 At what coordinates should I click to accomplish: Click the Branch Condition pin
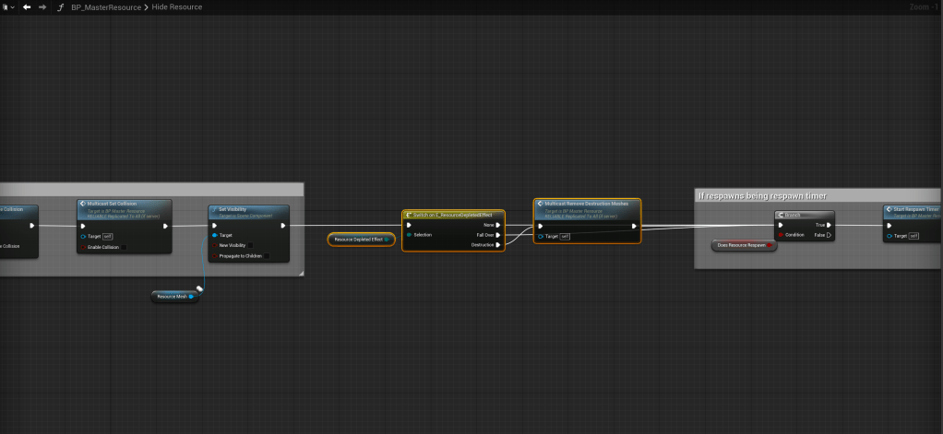[x=781, y=235]
